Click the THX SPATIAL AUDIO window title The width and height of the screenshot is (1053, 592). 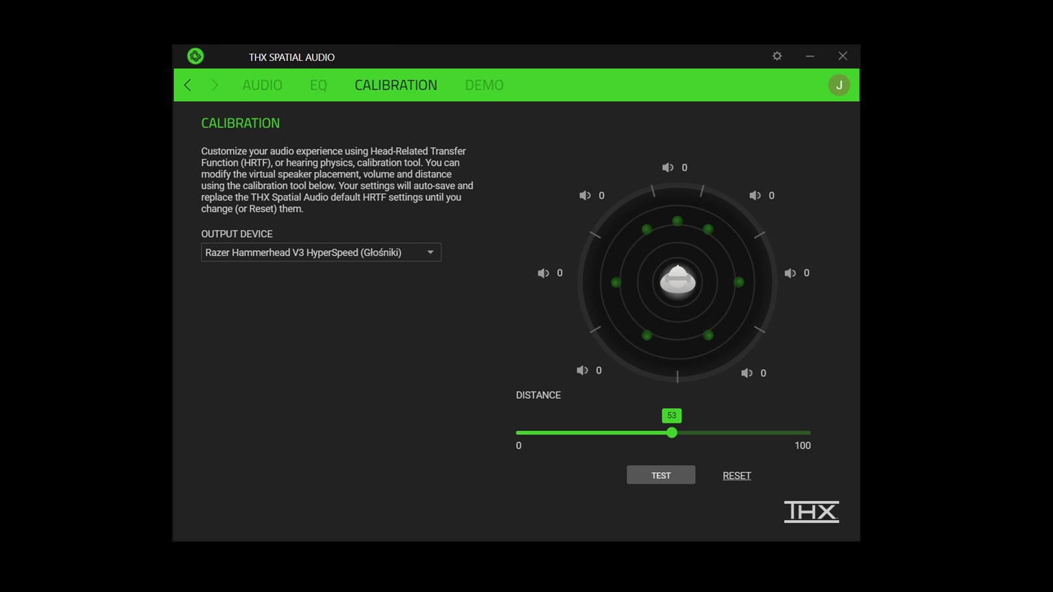291,57
